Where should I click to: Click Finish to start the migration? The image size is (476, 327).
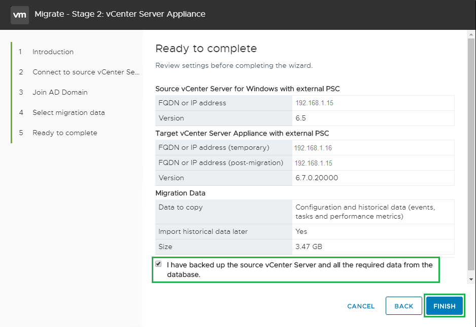[x=444, y=306]
